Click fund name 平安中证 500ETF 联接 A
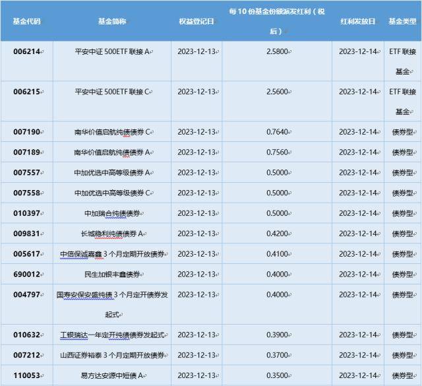The height and width of the screenshot is (386, 422). tap(112, 51)
